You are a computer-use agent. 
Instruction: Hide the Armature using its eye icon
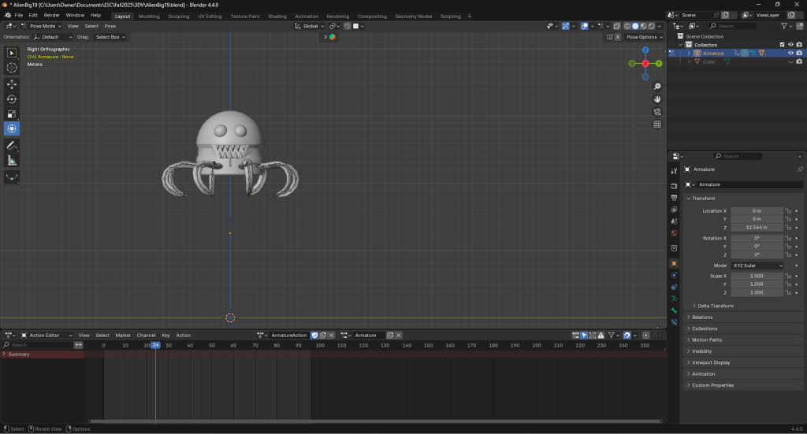click(x=790, y=54)
